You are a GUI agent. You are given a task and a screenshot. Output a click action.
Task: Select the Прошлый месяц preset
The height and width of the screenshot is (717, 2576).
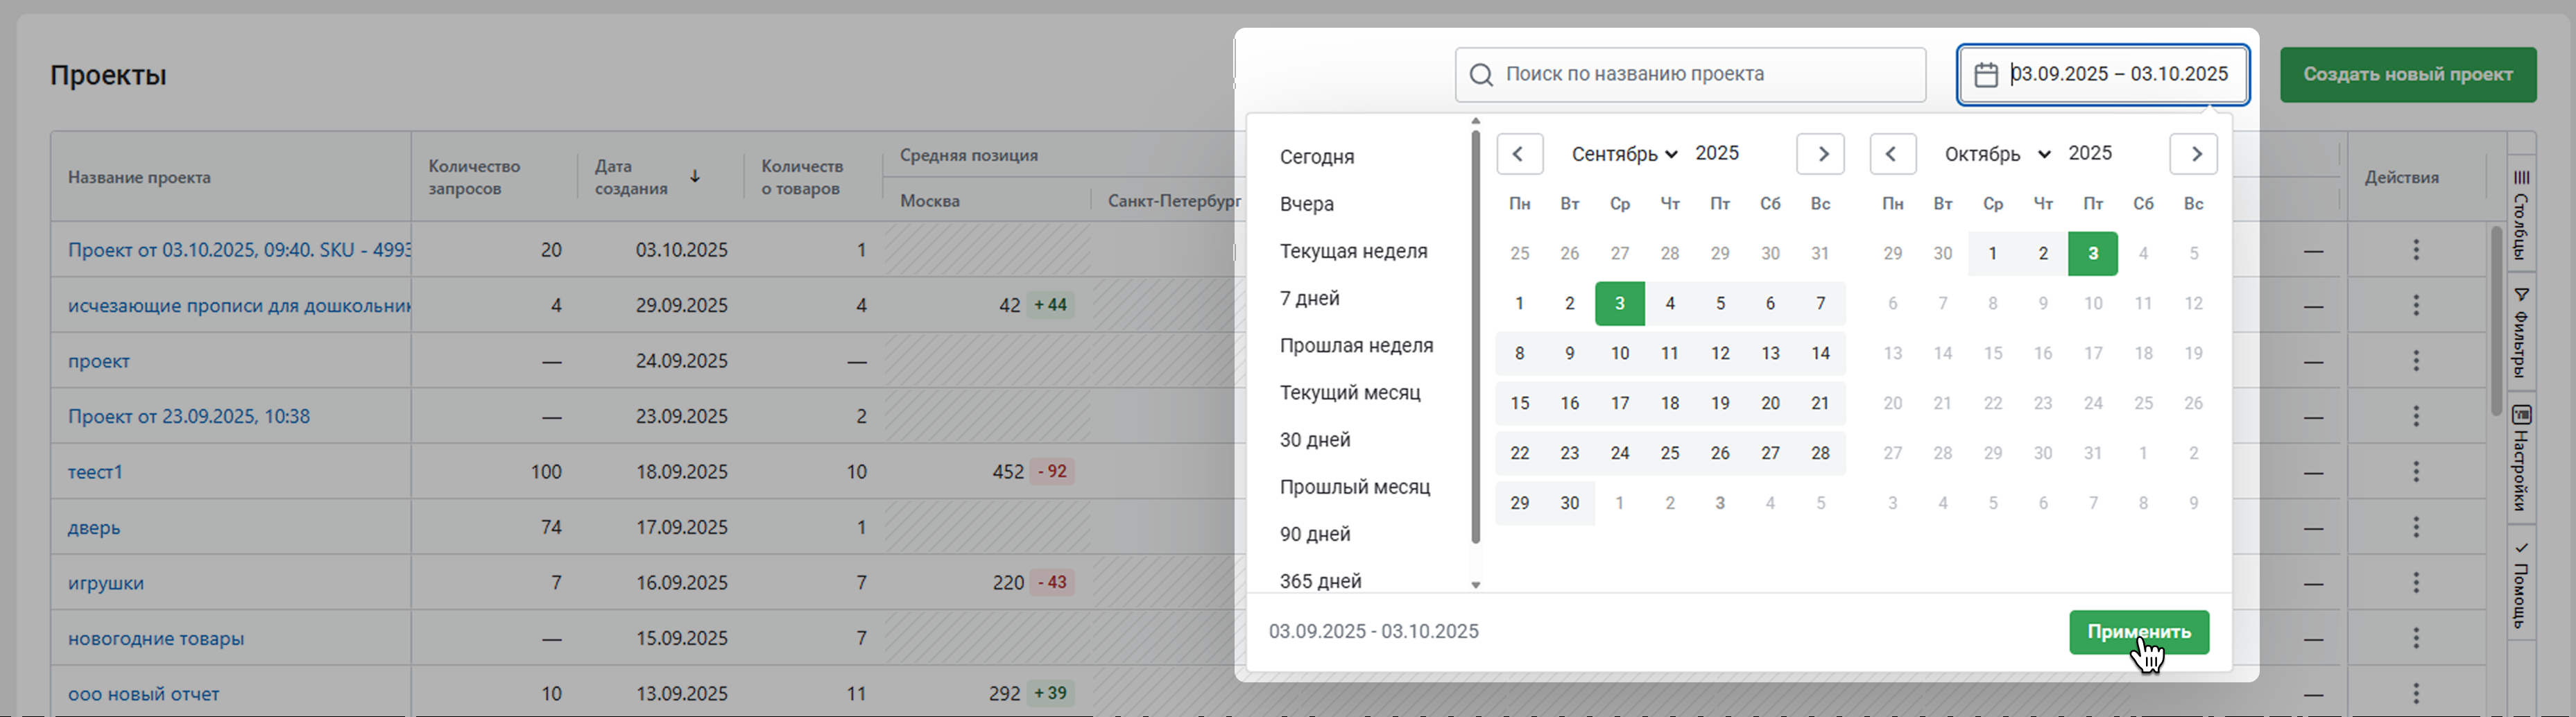tap(1354, 487)
